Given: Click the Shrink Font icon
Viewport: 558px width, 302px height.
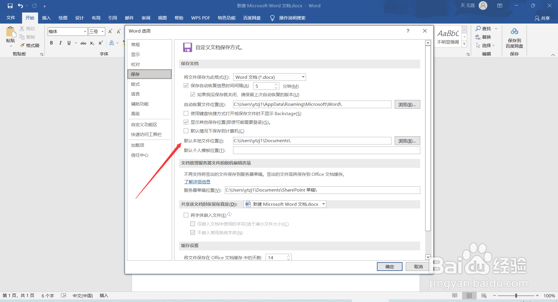Looking at the screenshot, I should pos(119,31).
